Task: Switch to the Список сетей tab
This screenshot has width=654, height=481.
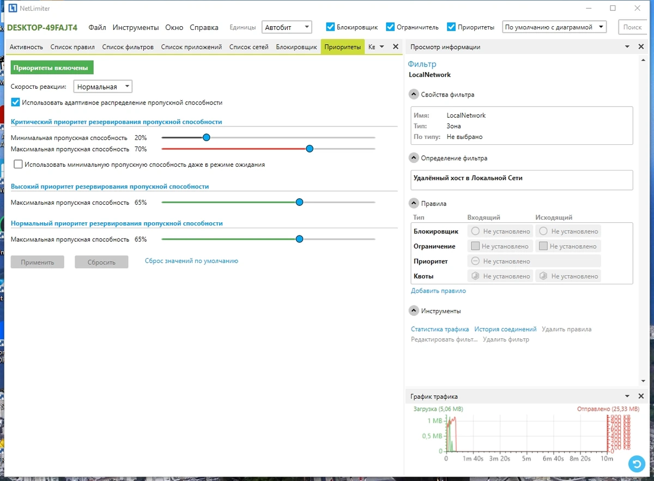Action: (x=249, y=47)
